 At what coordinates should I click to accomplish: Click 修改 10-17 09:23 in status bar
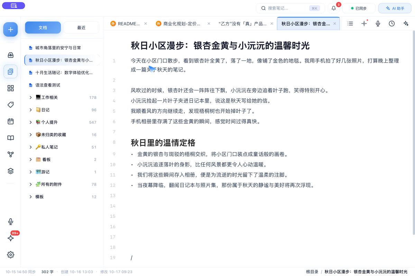(116, 272)
